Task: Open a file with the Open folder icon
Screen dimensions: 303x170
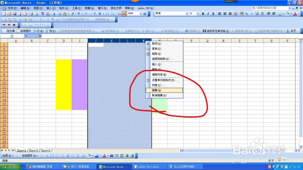Action: pos(9,14)
